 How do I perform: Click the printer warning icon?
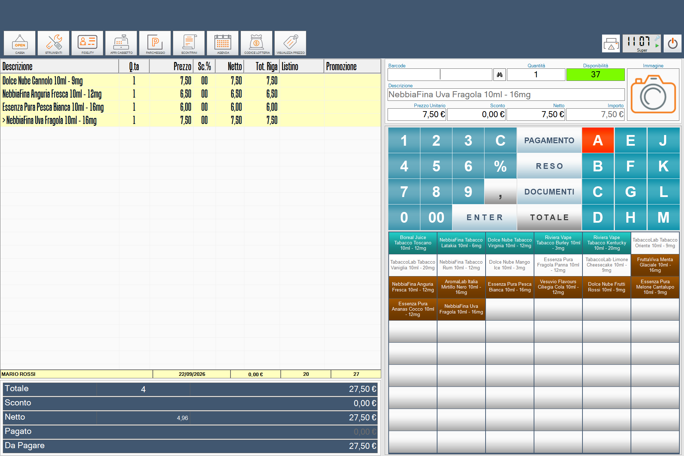[x=611, y=43]
